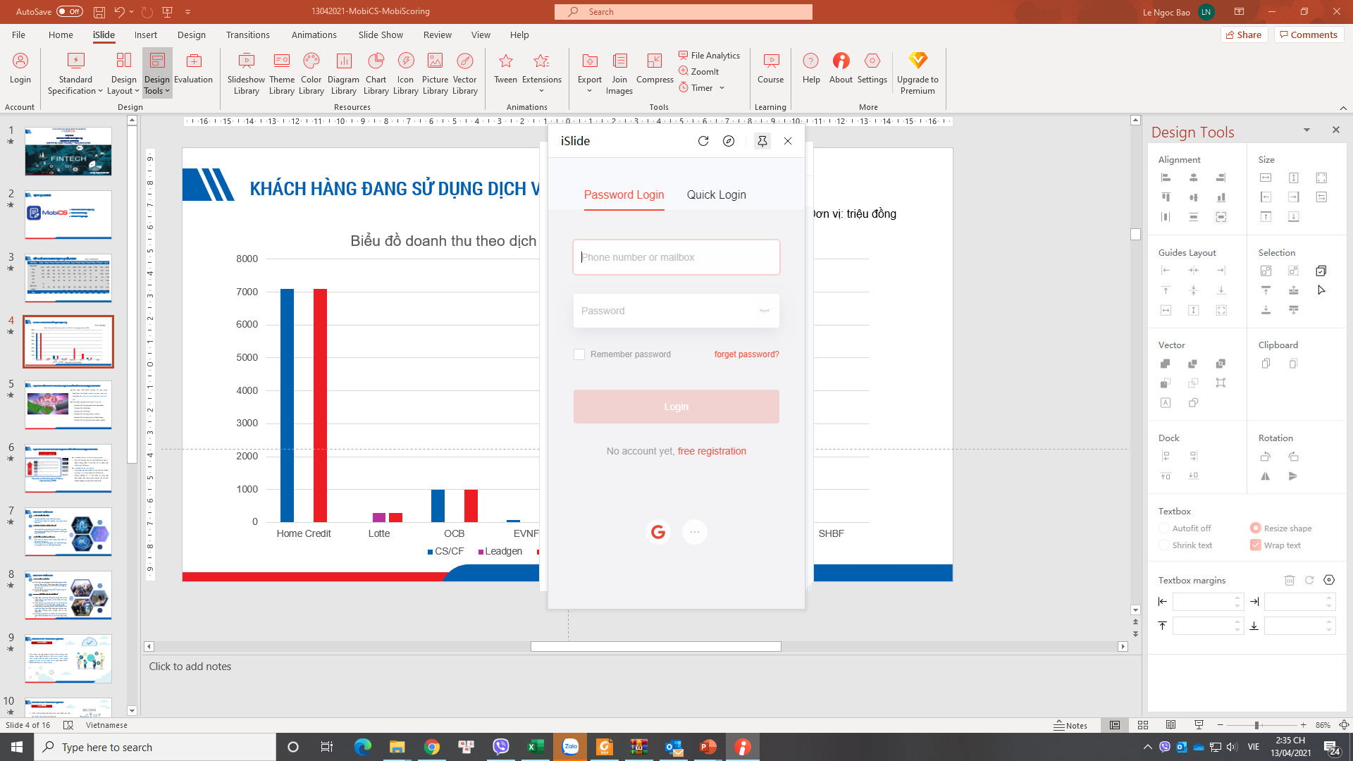Delete textbox margins trash icon

tap(1289, 580)
